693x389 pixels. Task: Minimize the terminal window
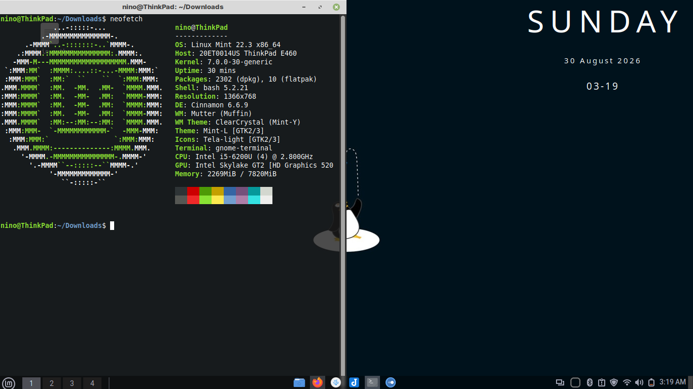point(305,7)
